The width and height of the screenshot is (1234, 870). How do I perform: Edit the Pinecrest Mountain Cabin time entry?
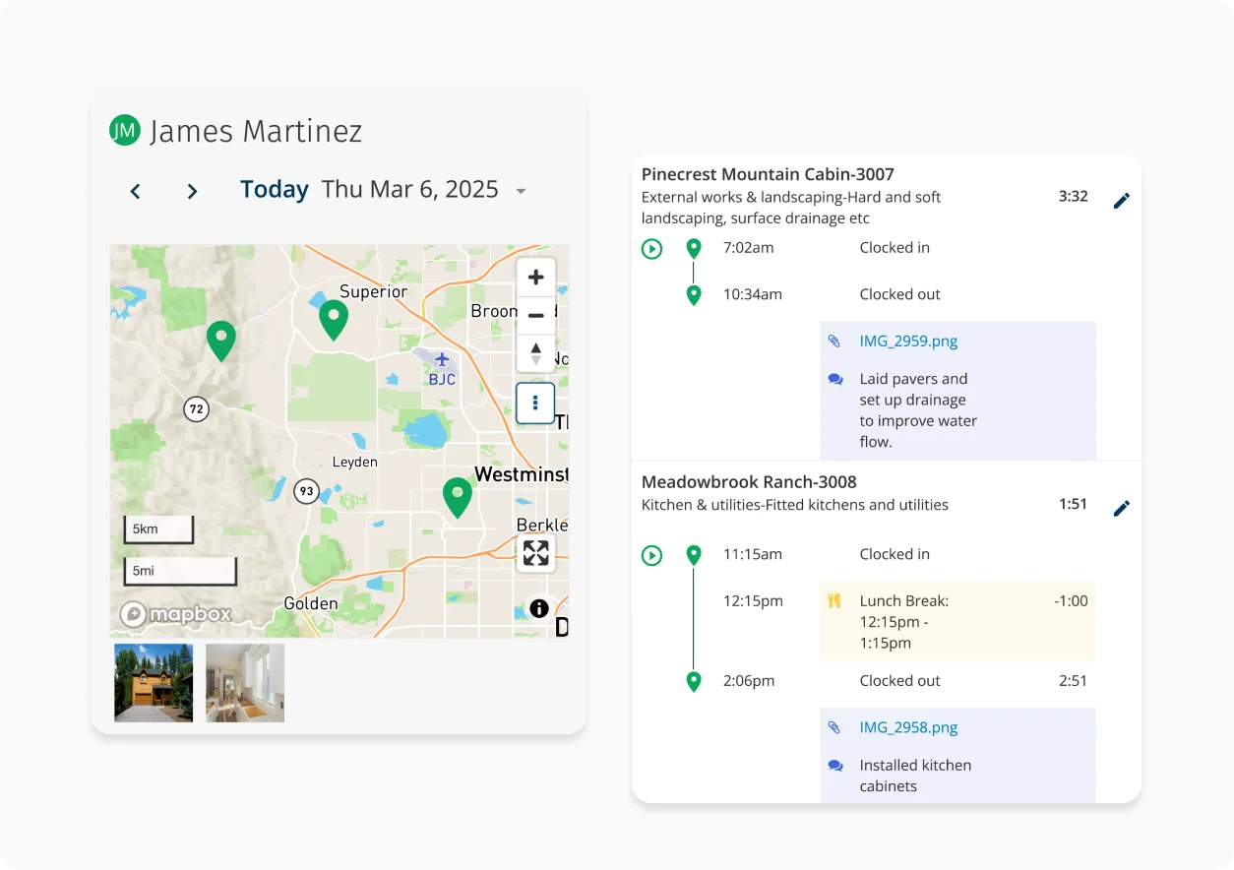tap(1121, 200)
